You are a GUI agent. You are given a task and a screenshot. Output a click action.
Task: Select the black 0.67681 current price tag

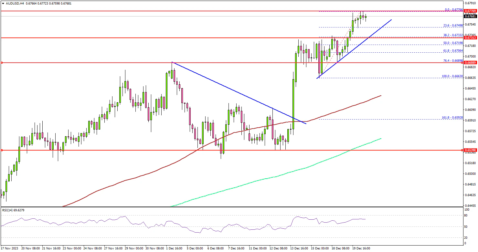pyautogui.click(x=470, y=16)
